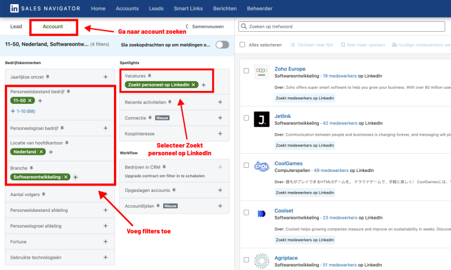451x270 pixels.
Task: Click the pin icon next to Branche
Action: pyautogui.click(x=31, y=168)
